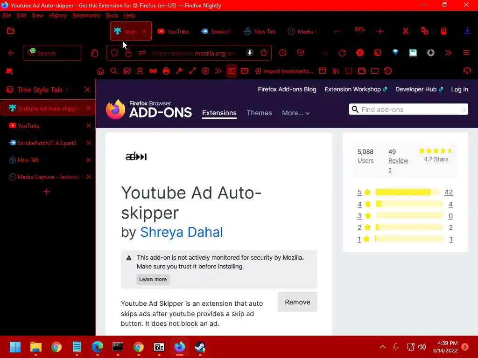This screenshot has width=478, height=358.
Task: Open the wrench developer tools icon
Action: coord(179,71)
